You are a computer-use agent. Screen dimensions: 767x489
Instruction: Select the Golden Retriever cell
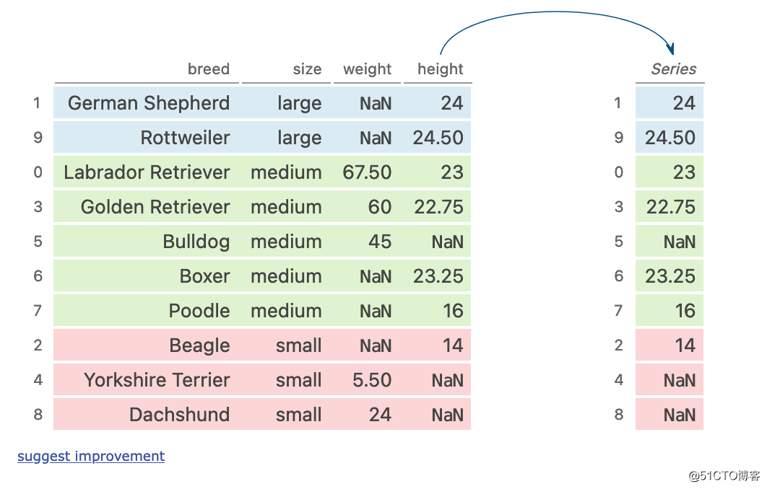(155, 207)
